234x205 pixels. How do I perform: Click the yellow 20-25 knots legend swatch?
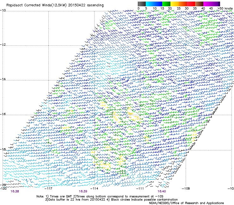tap(175, 4)
